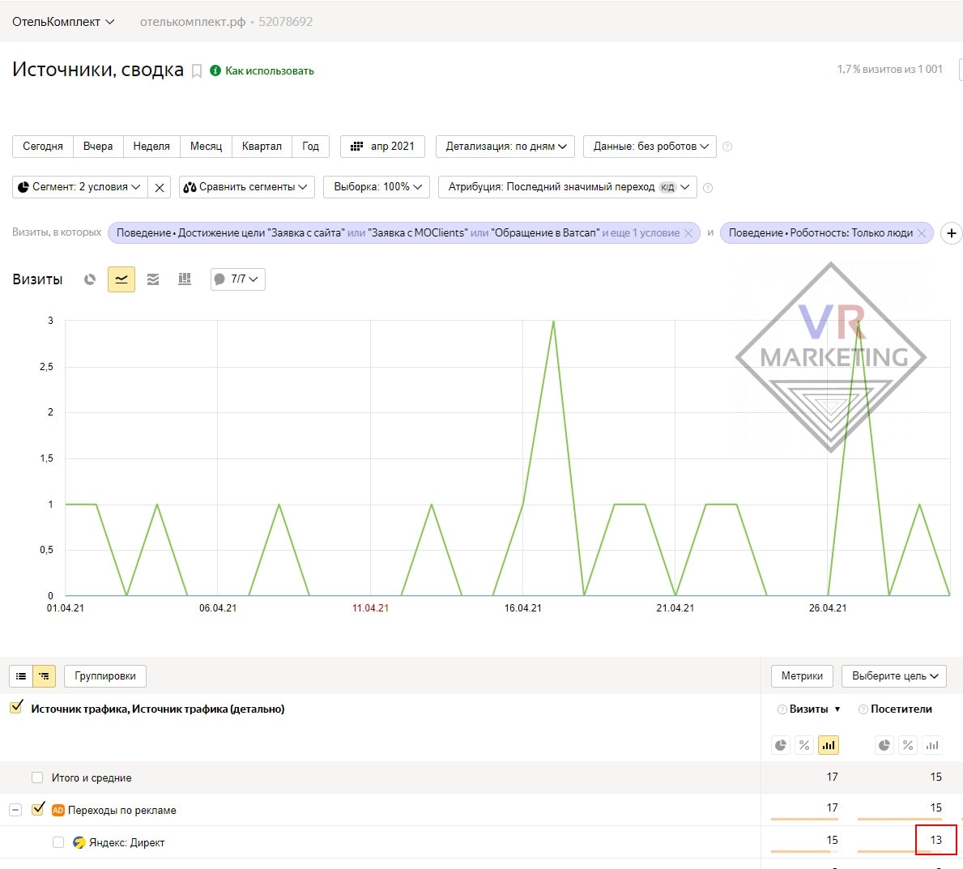Image resolution: width=963 pixels, height=869 pixels.
Task: Show Посетители column as percent
Action: point(908,746)
